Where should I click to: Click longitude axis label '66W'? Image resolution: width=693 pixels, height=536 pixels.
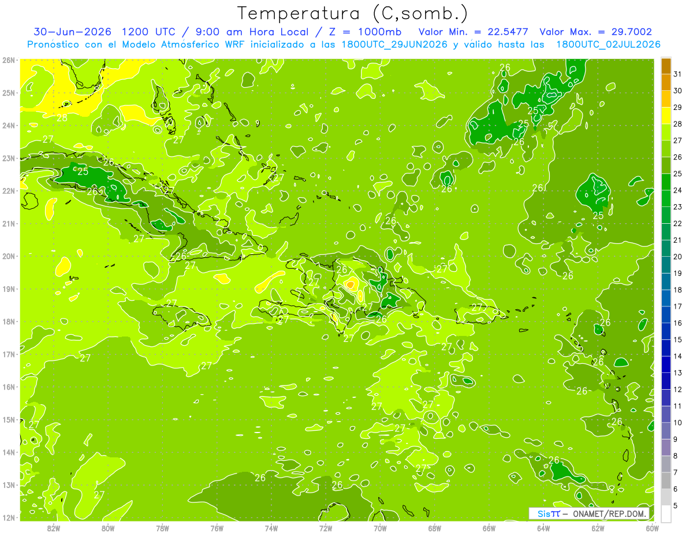click(489, 528)
